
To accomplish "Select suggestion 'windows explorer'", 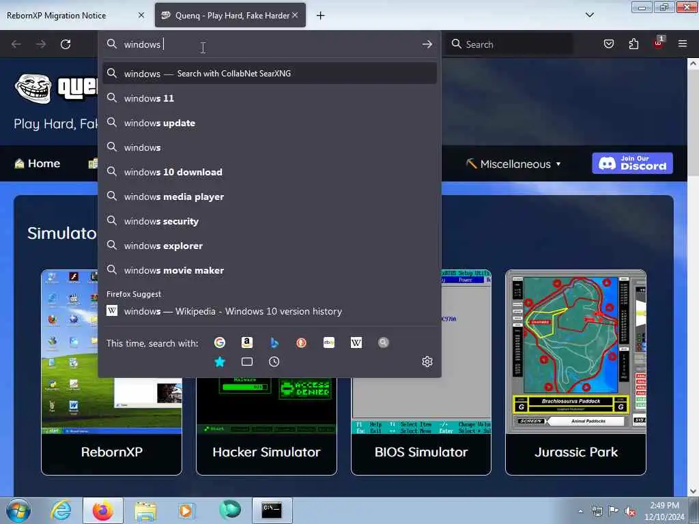I will pos(269,246).
